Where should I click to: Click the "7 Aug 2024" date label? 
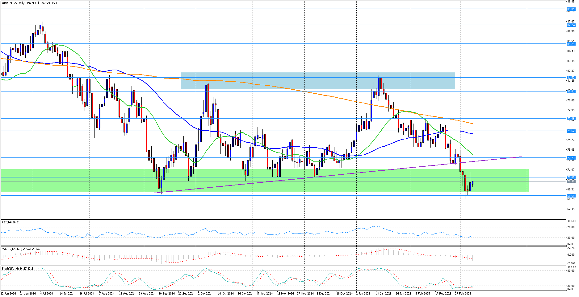pyautogui.click(x=107, y=293)
